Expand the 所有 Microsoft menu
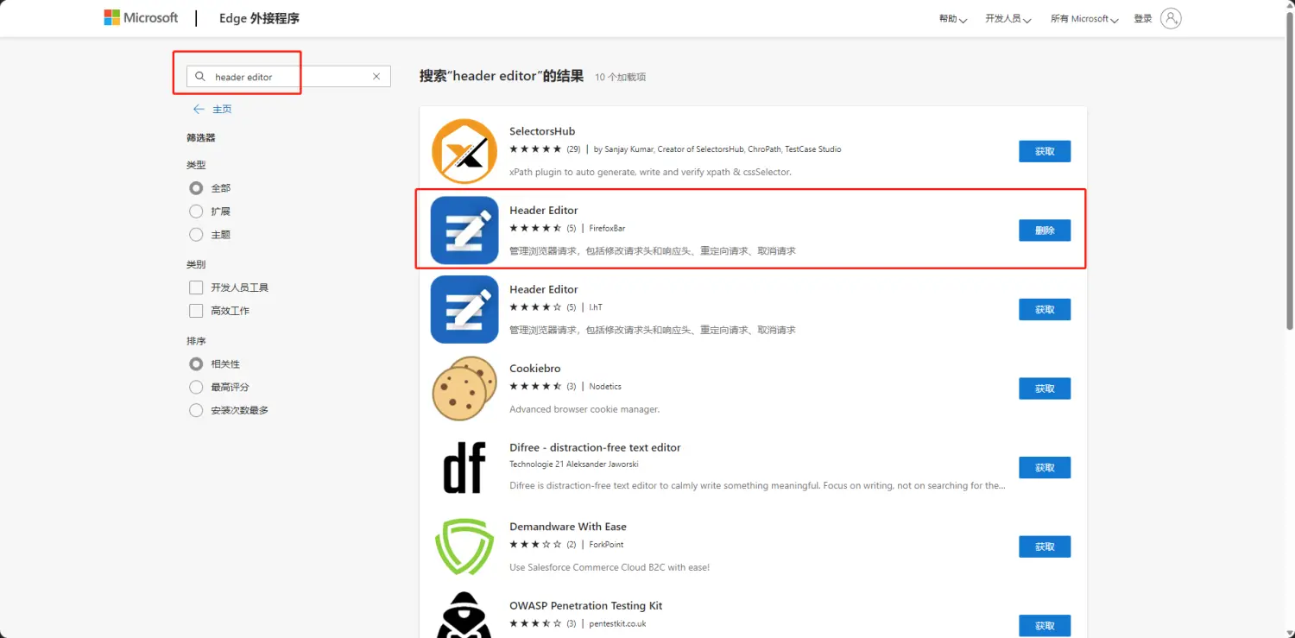This screenshot has height=638, width=1295. coord(1083,19)
